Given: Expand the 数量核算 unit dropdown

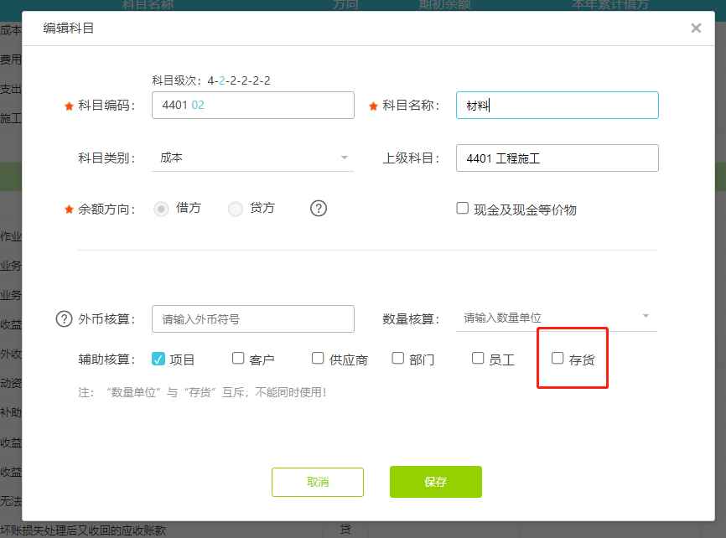Looking at the screenshot, I should (556, 318).
